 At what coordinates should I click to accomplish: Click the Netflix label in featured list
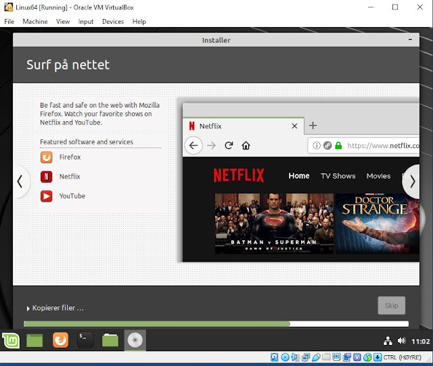pos(70,177)
